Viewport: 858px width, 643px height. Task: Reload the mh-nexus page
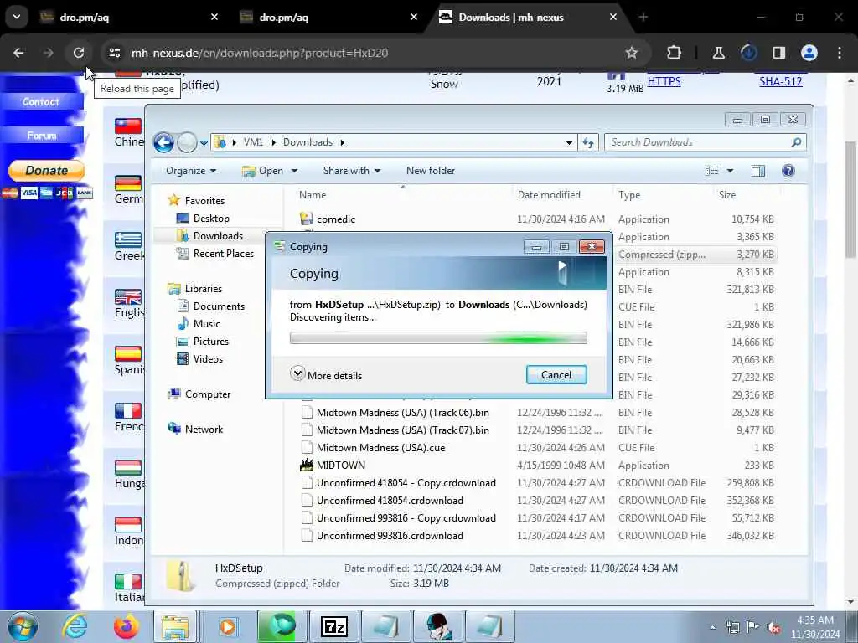click(x=79, y=53)
